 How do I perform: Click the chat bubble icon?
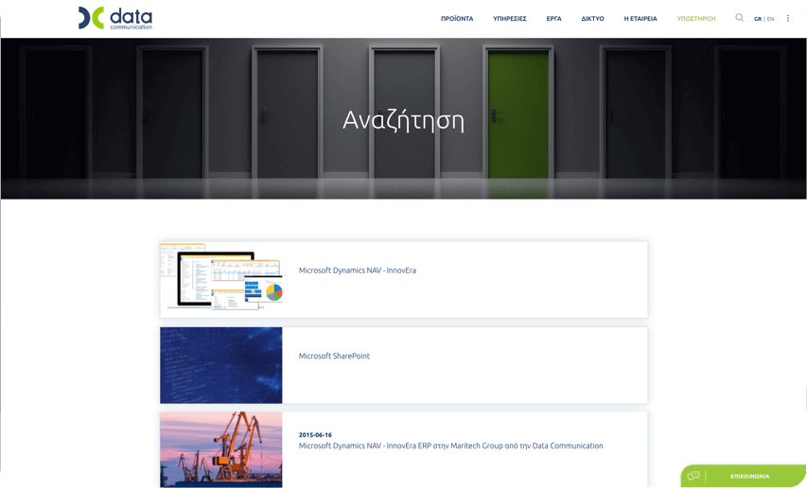pyautogui.click(x=693, y=476)
